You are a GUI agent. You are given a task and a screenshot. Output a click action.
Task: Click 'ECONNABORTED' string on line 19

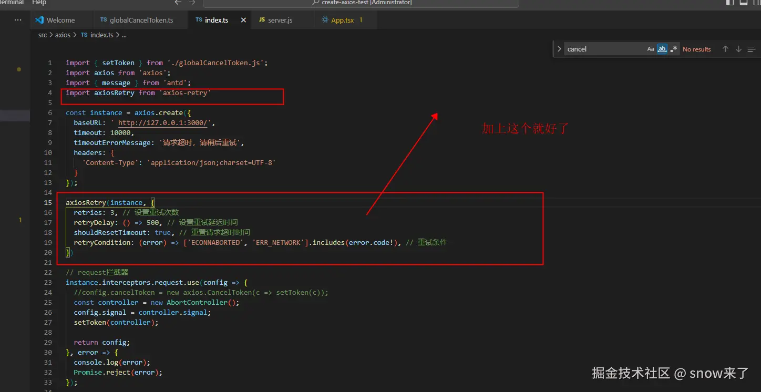[x=215, y=242]
